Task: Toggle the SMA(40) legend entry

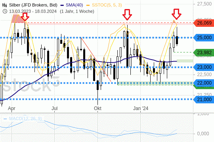Action: pos(72,5)
